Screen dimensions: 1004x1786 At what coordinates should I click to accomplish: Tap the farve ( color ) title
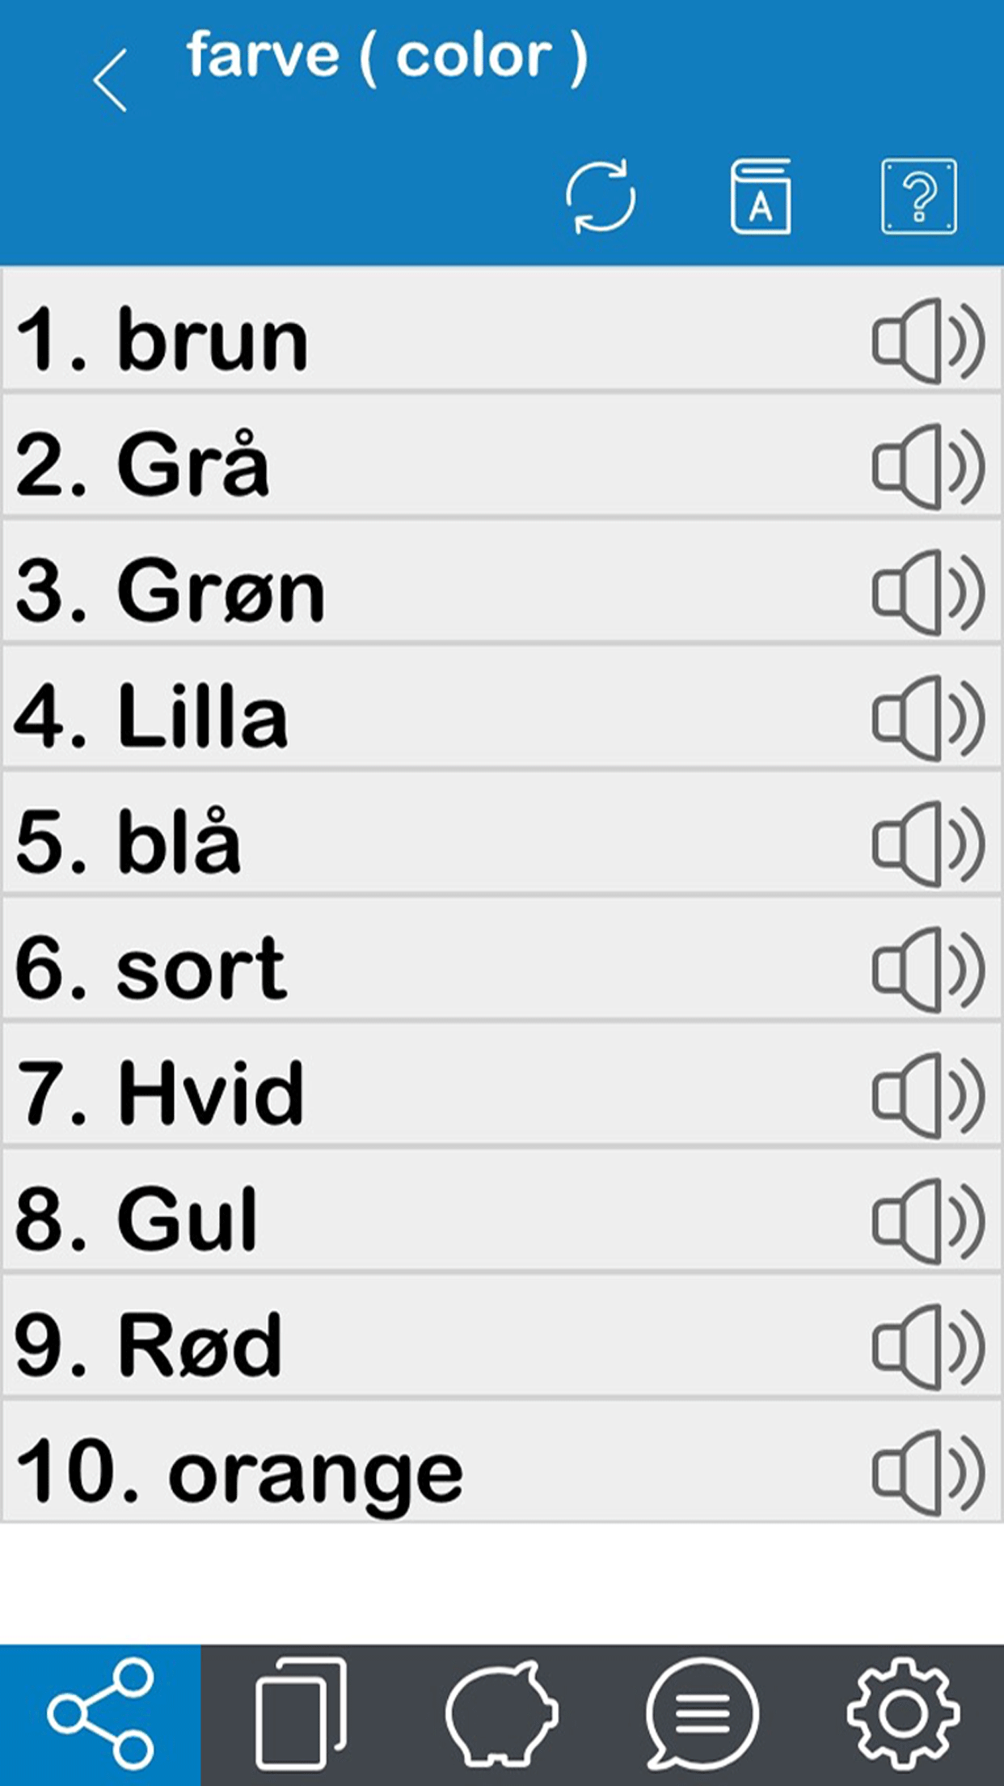pyautogui.click(x=386, y=57)
